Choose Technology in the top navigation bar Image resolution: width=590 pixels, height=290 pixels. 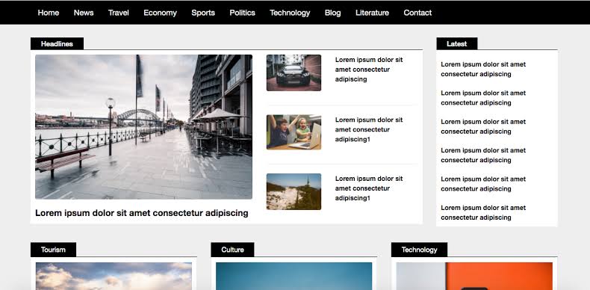coord(290,13)
